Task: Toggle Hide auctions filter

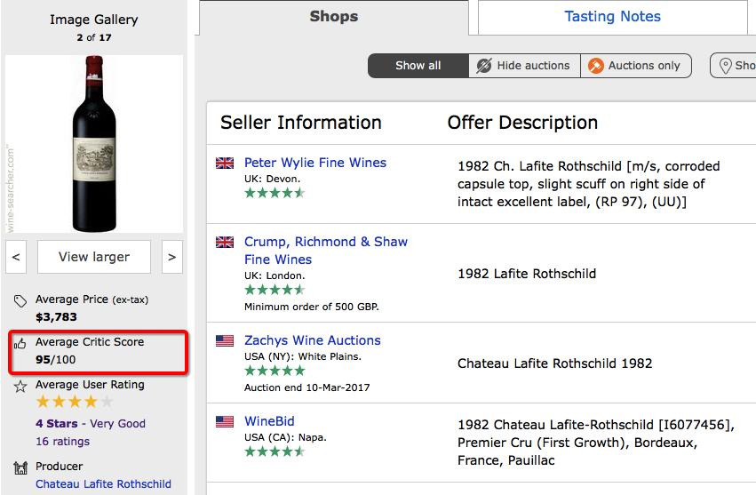Action: pyautogui.click(x=523, y=66)
